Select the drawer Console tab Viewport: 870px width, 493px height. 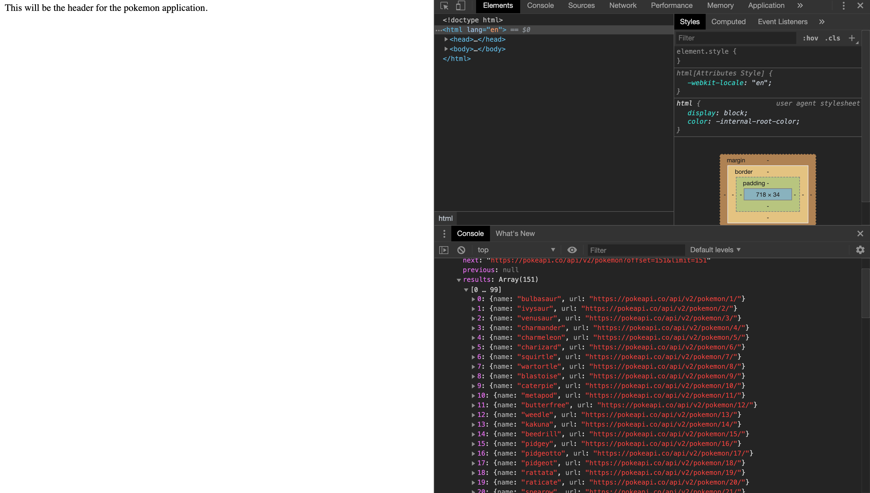pos(470,234)
